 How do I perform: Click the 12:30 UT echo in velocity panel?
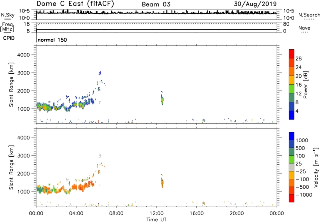coord(162,182)
